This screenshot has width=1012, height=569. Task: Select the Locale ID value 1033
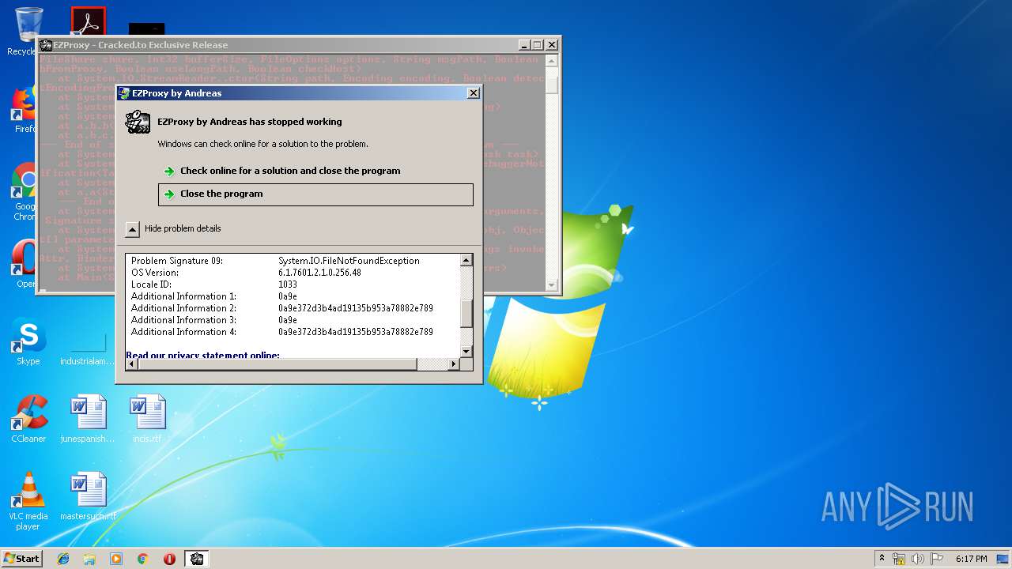click(x=288, y=284)
